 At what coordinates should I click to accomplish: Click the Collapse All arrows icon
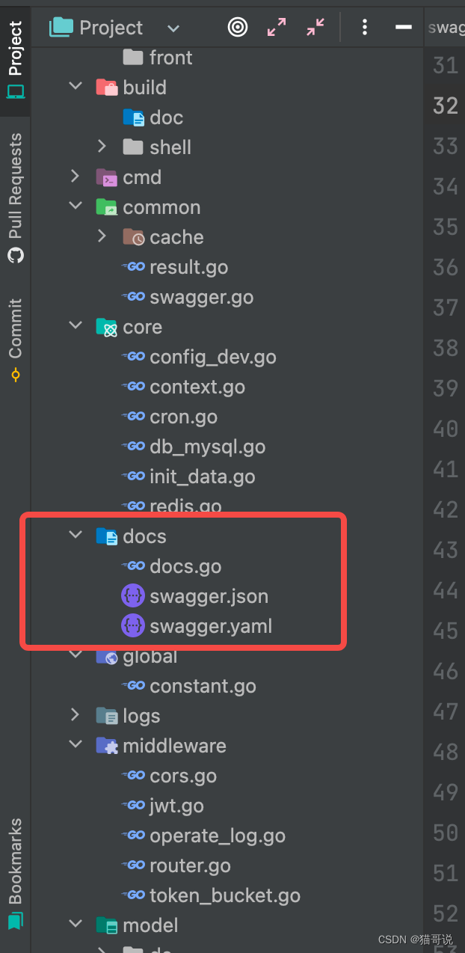315,27
